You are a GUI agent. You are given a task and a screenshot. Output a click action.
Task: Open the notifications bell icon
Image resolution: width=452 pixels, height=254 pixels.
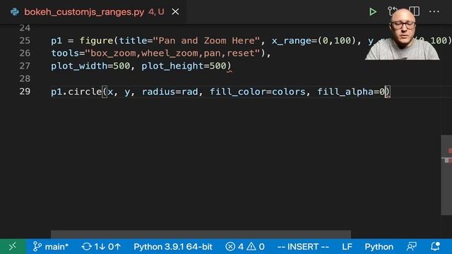pyautogui.click(x=435, y=246)
